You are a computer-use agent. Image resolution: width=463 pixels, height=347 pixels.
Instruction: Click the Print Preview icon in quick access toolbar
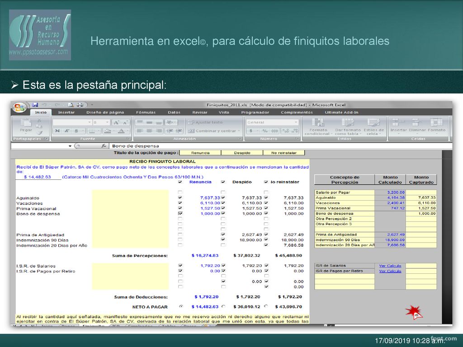(71, 105)
